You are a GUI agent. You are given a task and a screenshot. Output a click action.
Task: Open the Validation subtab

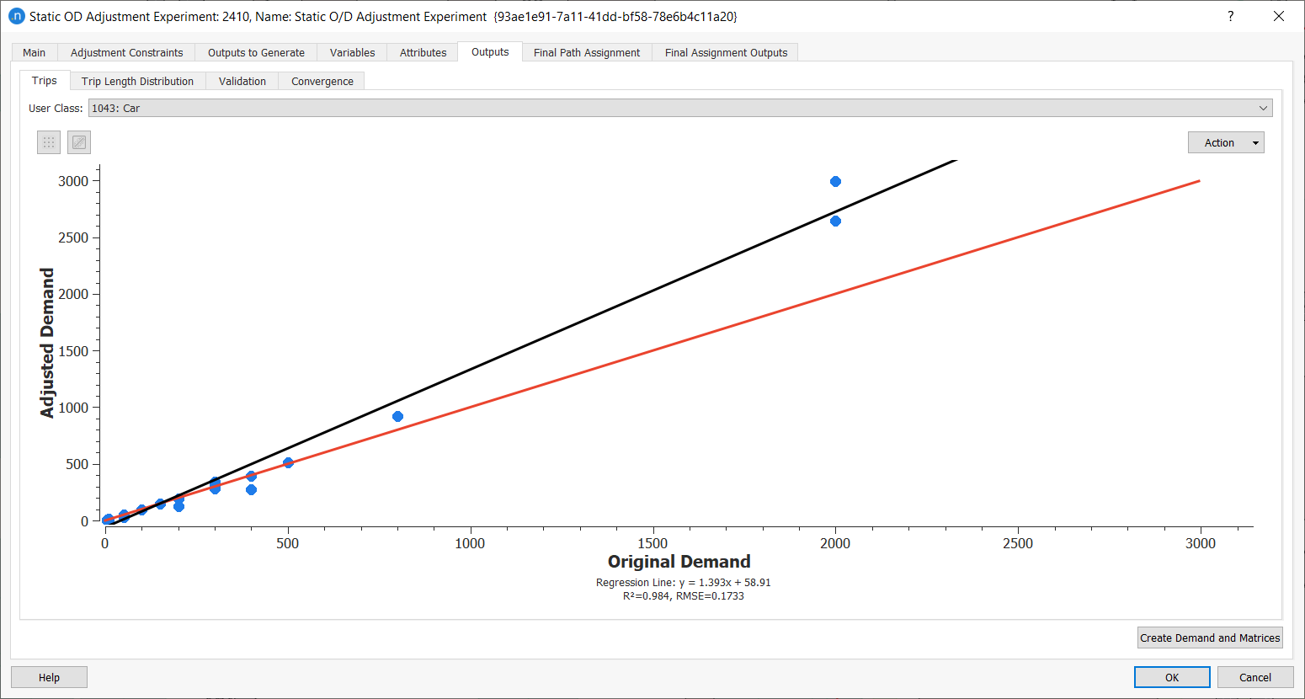point(242,81)
